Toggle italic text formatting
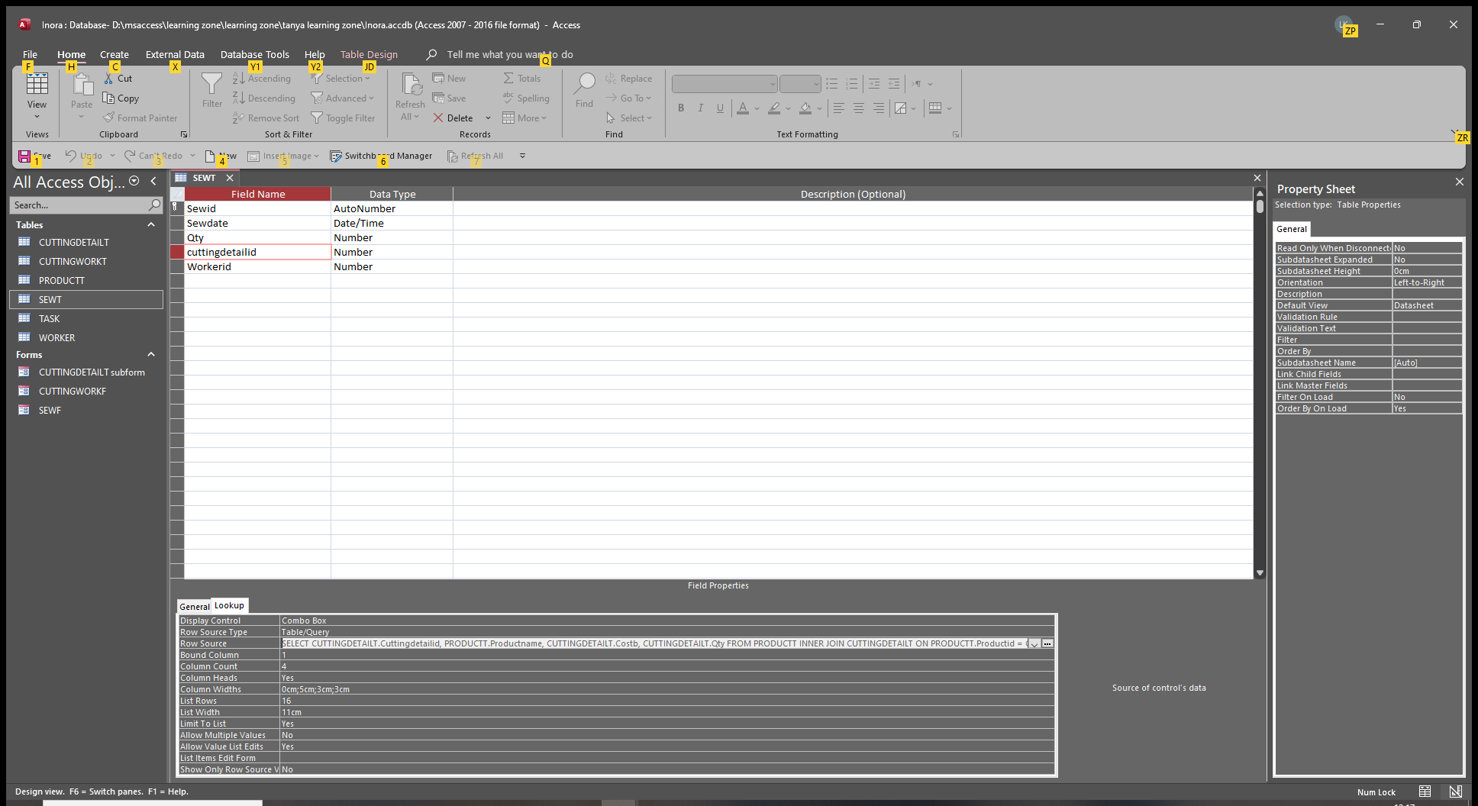 pos(700,108)
